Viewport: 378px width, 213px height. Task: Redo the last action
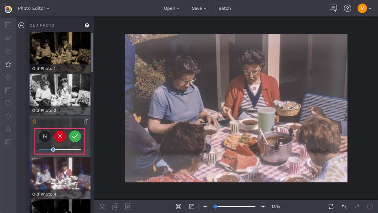pyautogui.click(x=357, y=207)
